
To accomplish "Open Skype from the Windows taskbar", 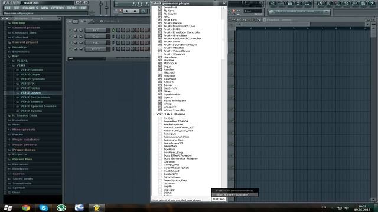I will (43, 208).
